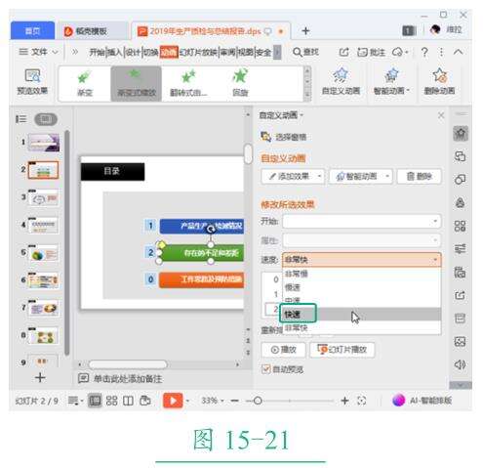Viewport: 483px width, 468px height.
Task: Switch to the 幻灯片放映 ribbon tab
Action: point(198,52)
